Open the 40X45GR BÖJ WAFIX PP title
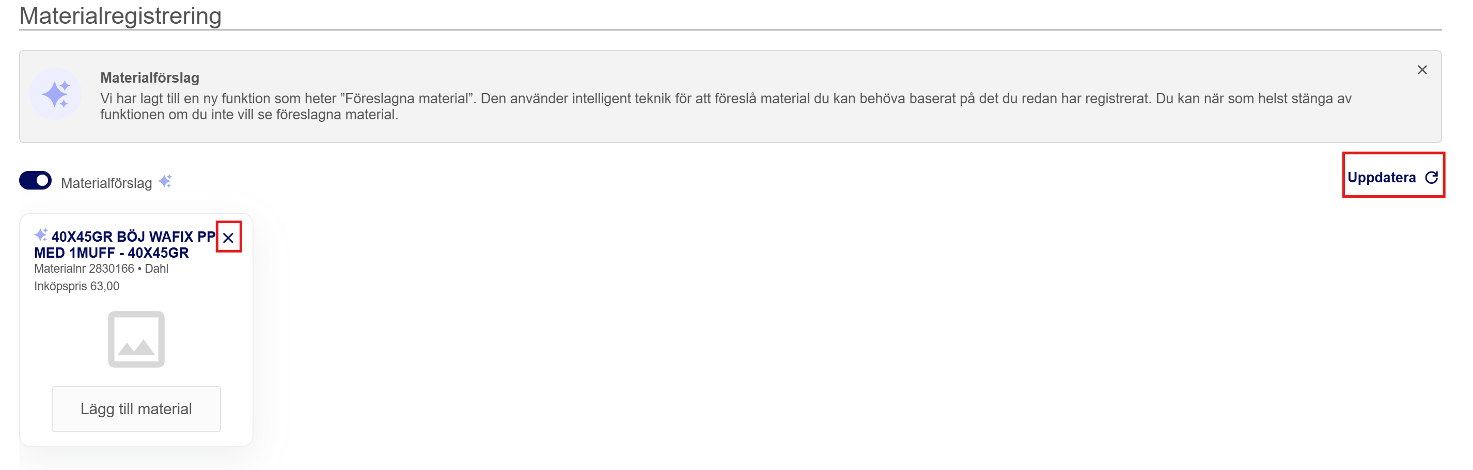The height and width of the screenshot is (470, 1473). [x=133, y=237]
